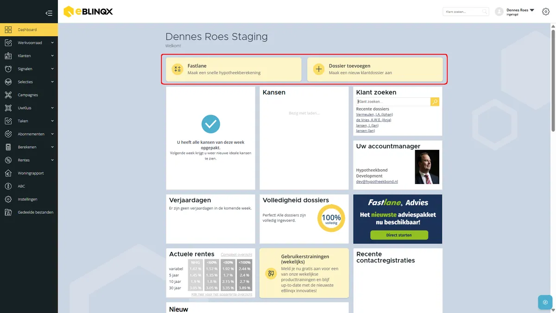This screenshot has width=556, height=313.
Task: Open Gedeelde bestanden in the sidebar
Action: click(x=29, y=212)
